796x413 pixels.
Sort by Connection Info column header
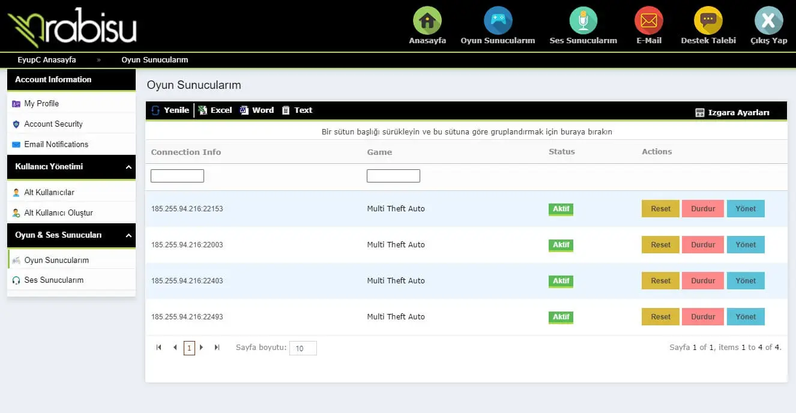click(x=186, y=152)
